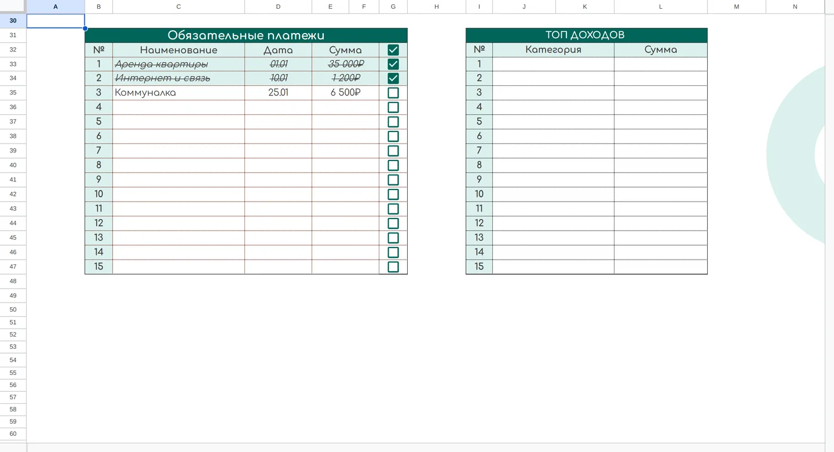The height and width of the screenshot is (452, 834).
Task: Select column C header
Action: coord(178,6)
